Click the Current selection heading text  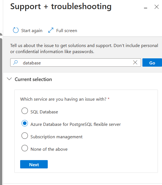pos(33,79)
